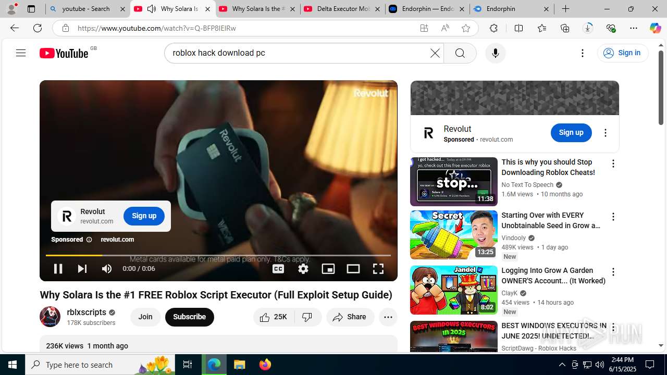Open 'BEST WINDOWS EXECUTORS' video title
The height and width of the screenshot is (375, 667).
click(554, 331)
